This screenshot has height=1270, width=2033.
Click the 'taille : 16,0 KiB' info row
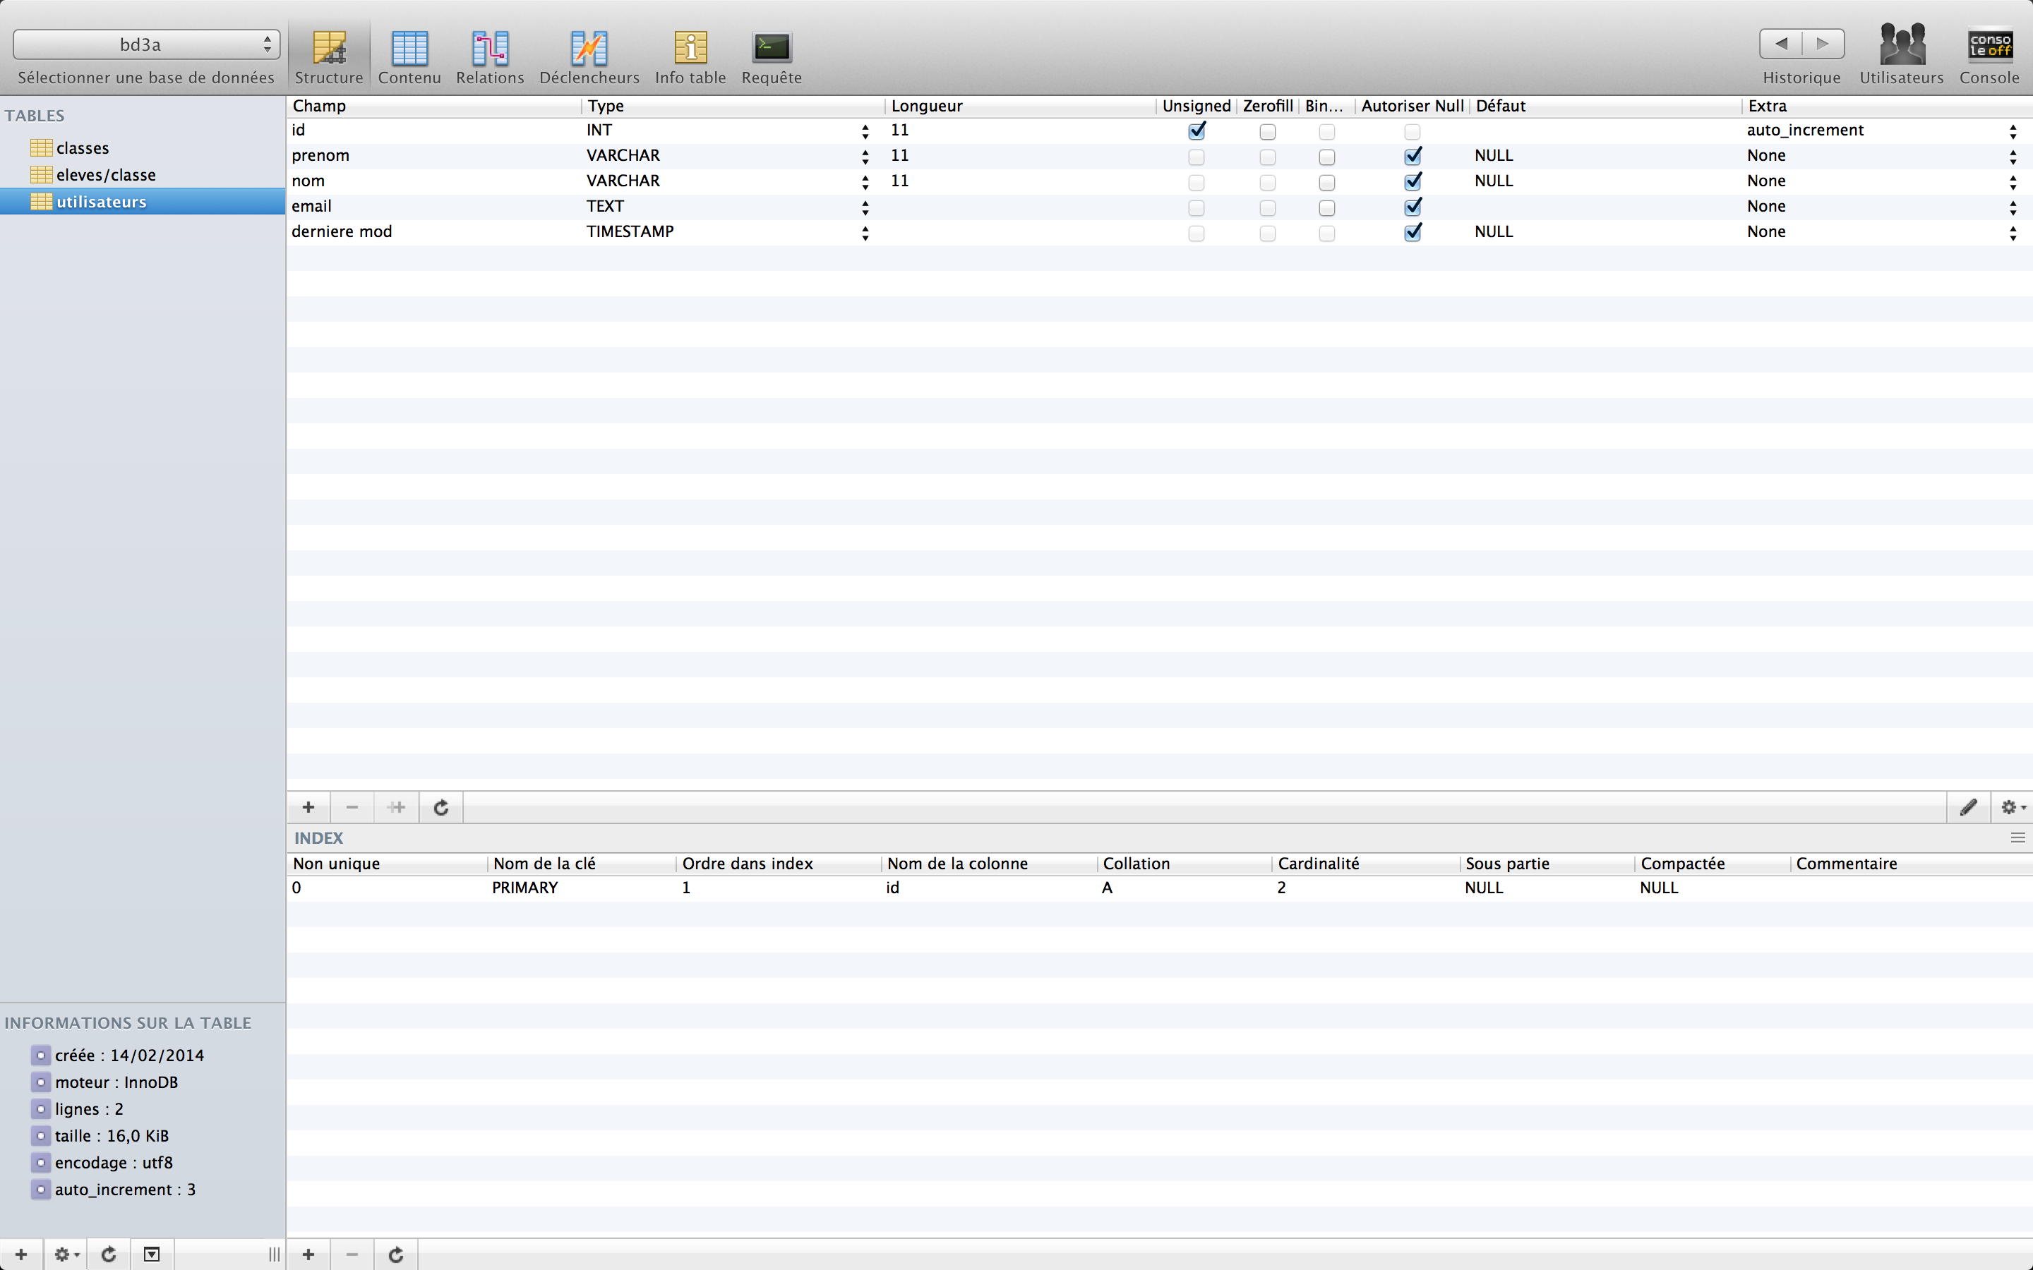[112, 1136]
